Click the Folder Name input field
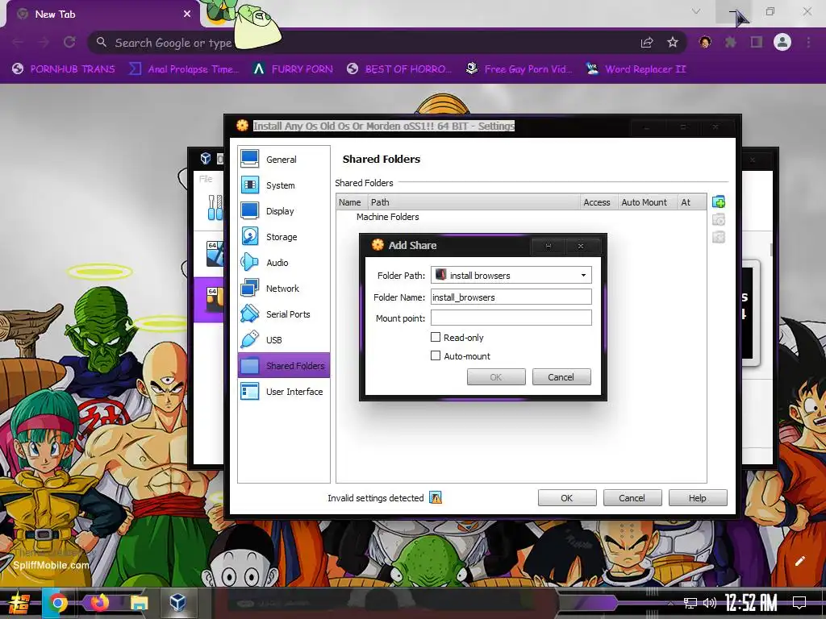This screenshot has width=826, height=619. 511,297
